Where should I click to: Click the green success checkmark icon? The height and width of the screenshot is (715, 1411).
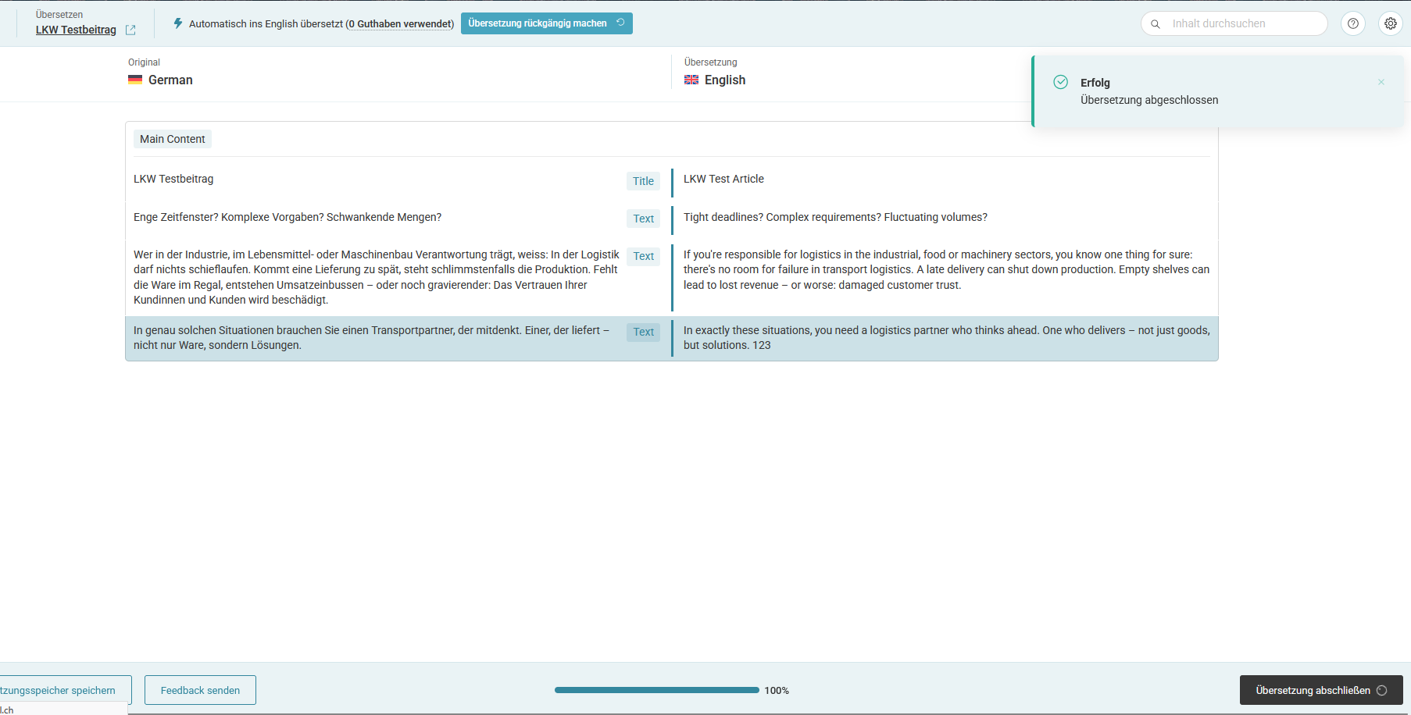tap(1061, 82)
